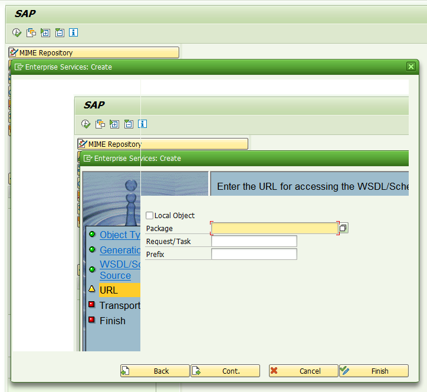This screenshot has width=427, height=392.
Task: Click the collapse (minus) icon in the top SAP toolbar
Action: (60, 32)
